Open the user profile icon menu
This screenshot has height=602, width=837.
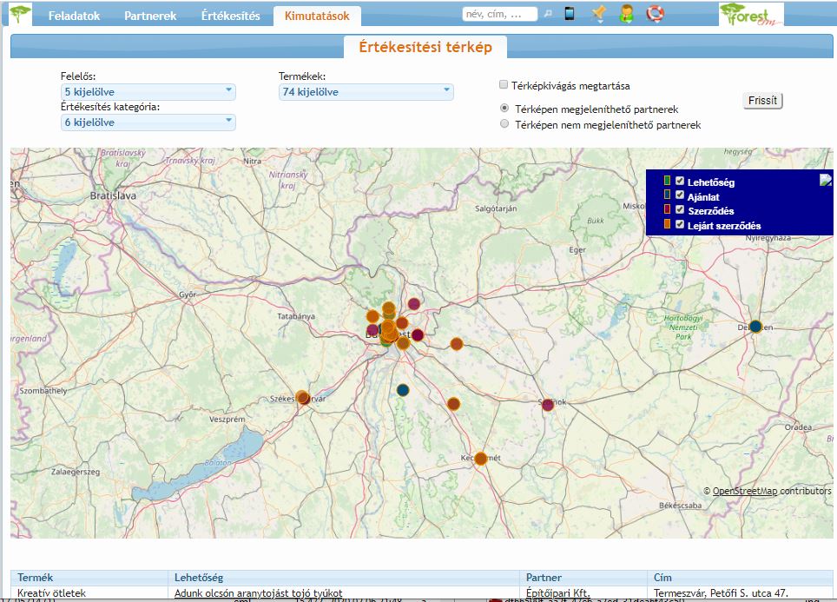click(x=627, y=14)
